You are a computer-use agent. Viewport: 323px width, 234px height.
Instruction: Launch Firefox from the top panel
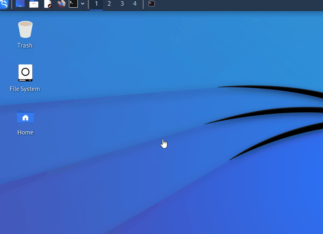pos(62,4)
